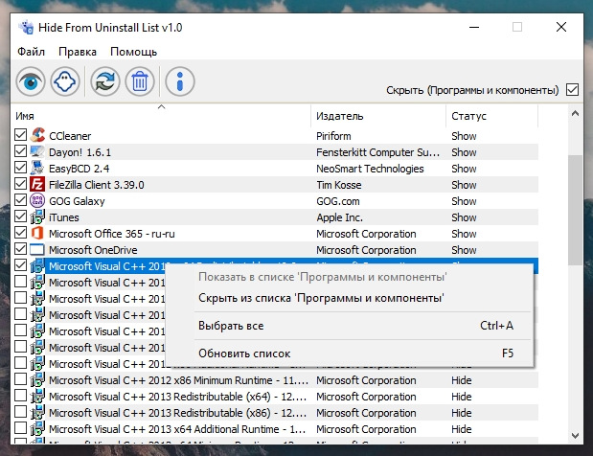
Task: Choose 'Скрыть из списка' context menu item
Action: point(321,298)
